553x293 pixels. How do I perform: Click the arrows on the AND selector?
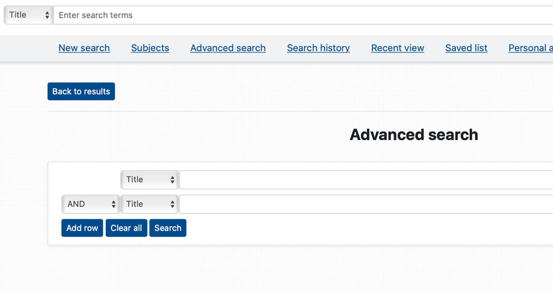[114, 204]
